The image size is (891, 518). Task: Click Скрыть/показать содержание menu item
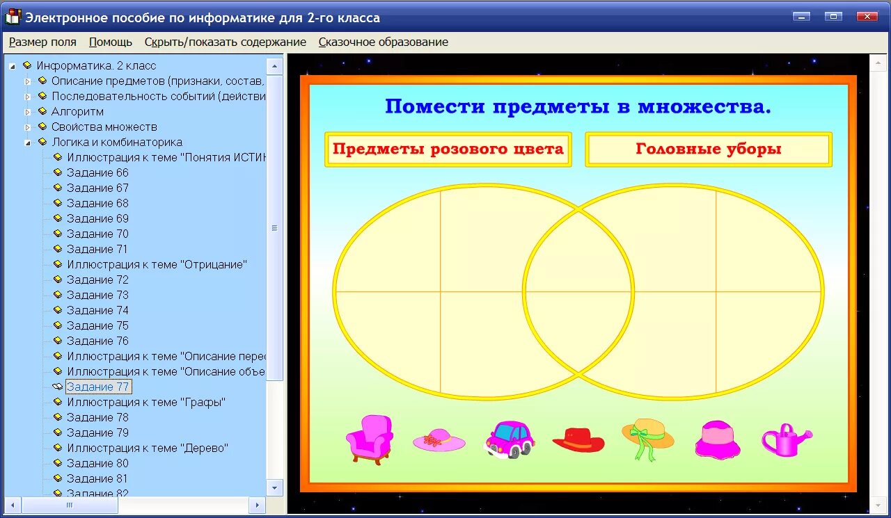click(x=226, y=42)
